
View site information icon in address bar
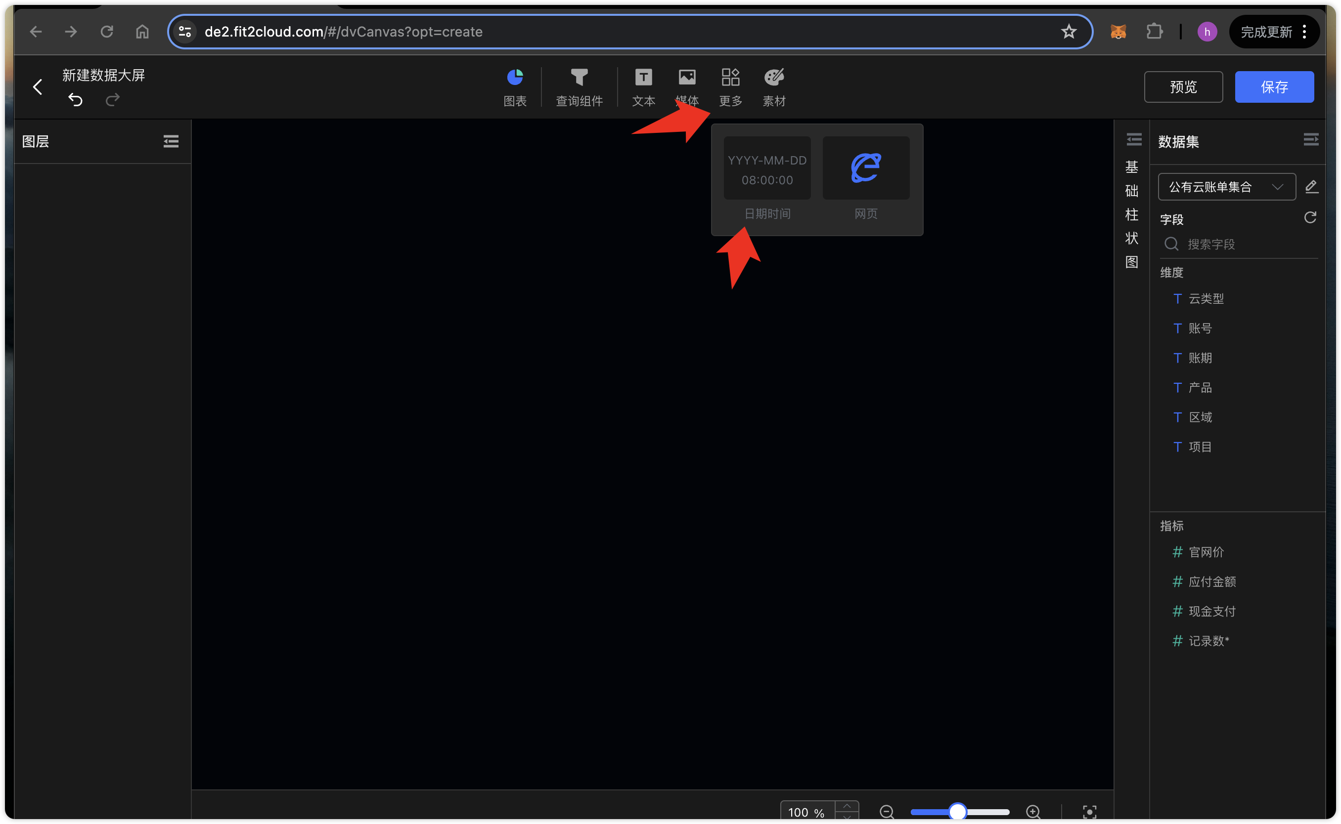(x=185, y=32)
